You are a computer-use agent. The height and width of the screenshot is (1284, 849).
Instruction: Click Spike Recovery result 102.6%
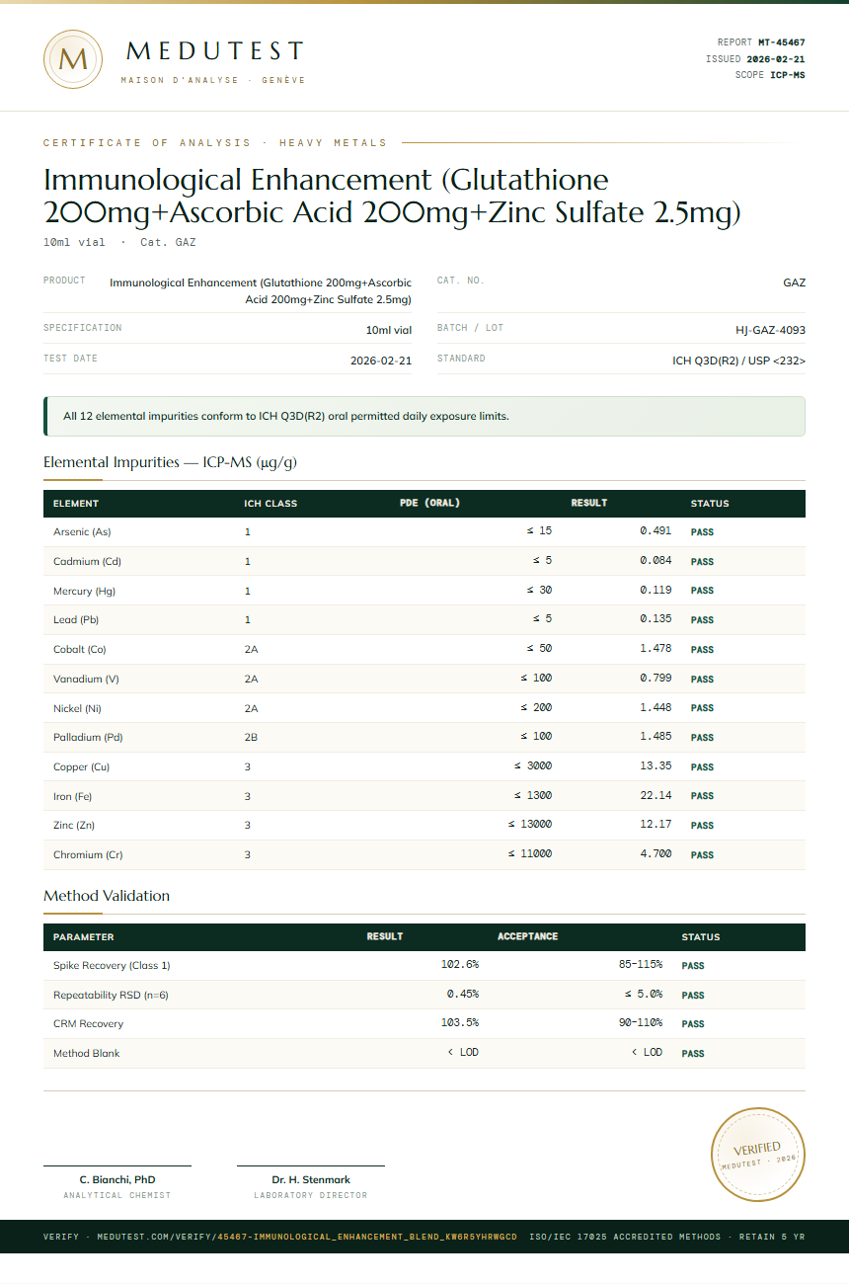click(x=460, y=965)
